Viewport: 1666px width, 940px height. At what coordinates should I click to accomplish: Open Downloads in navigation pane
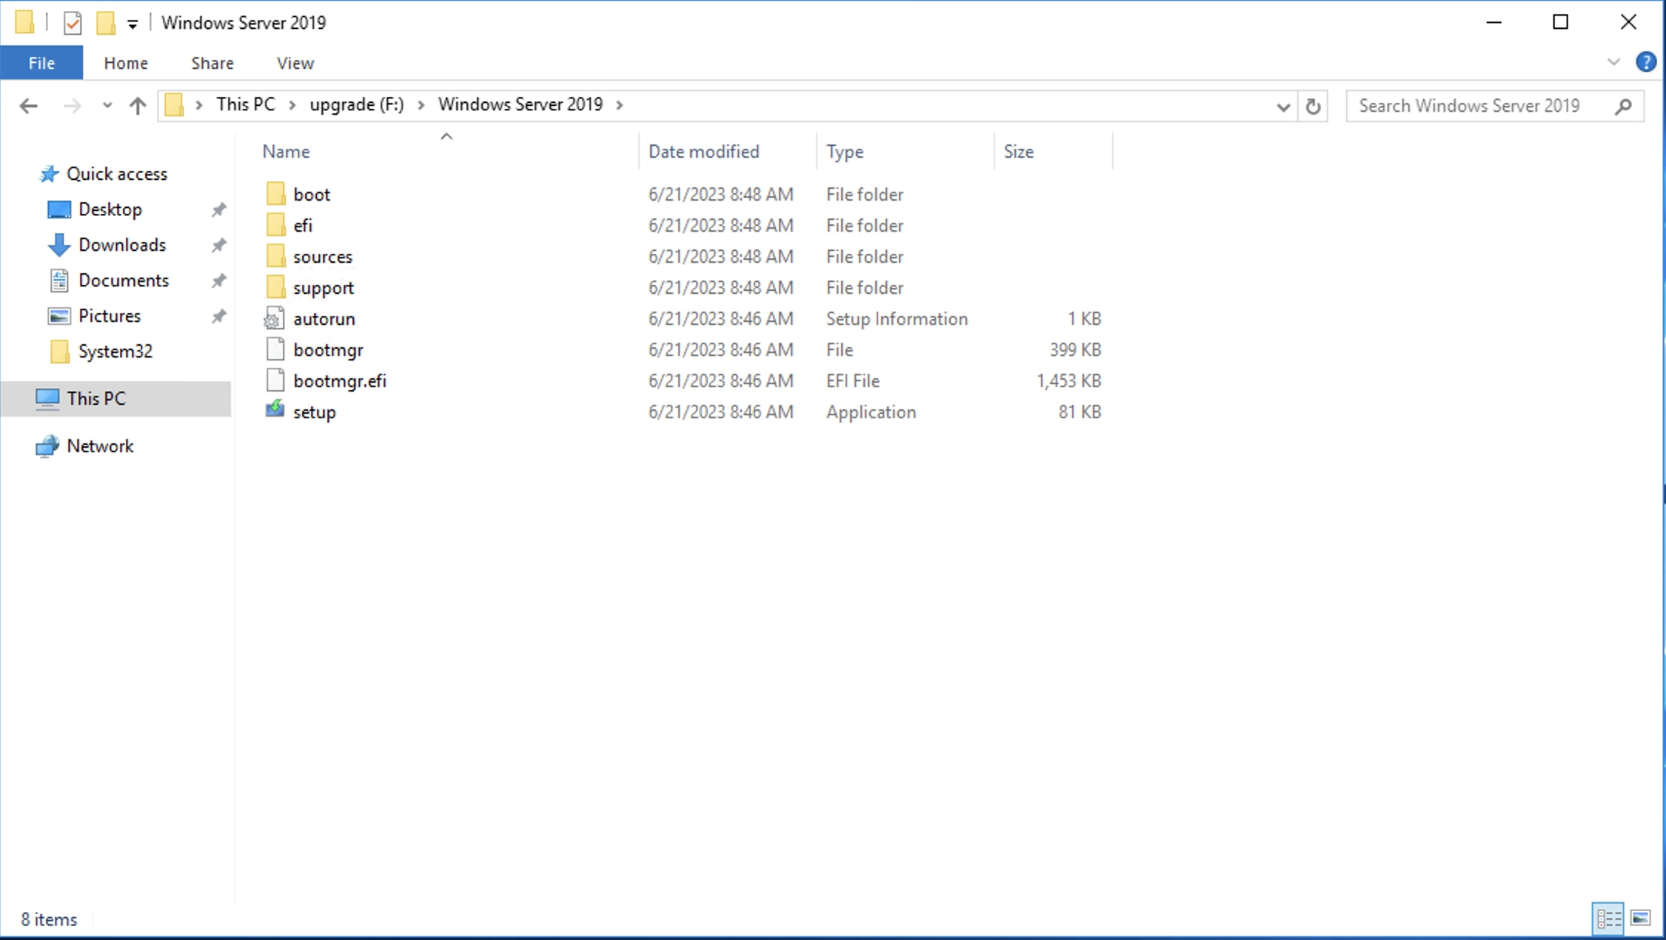pos(122,245)
